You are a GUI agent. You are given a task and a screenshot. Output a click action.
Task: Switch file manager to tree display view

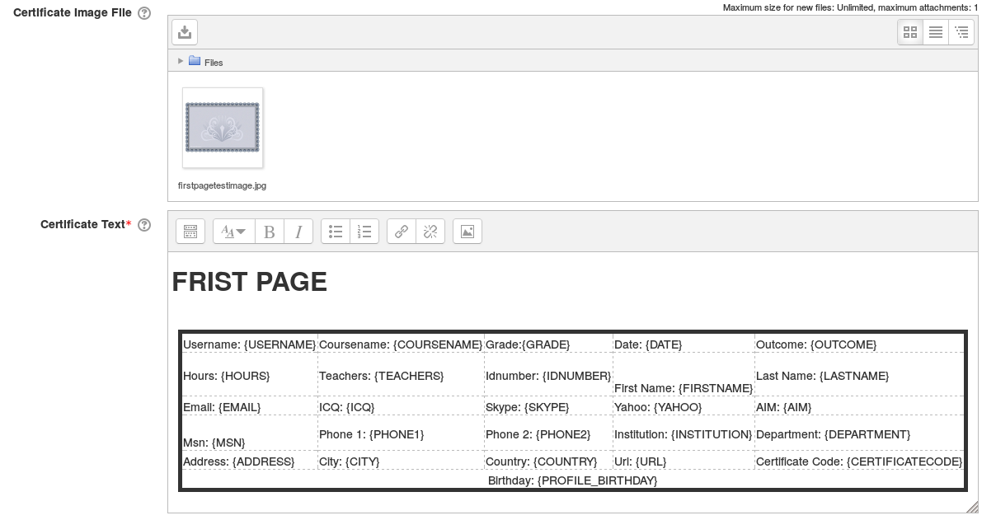[x=961, y=32]
